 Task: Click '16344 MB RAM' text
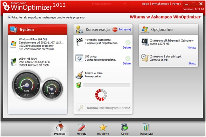pos(28,59)
